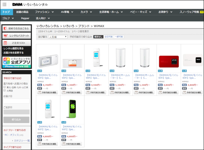Click the DMM いろいろレンタル logo
This screenshot has height=150, width=204.
coord(30,4)
